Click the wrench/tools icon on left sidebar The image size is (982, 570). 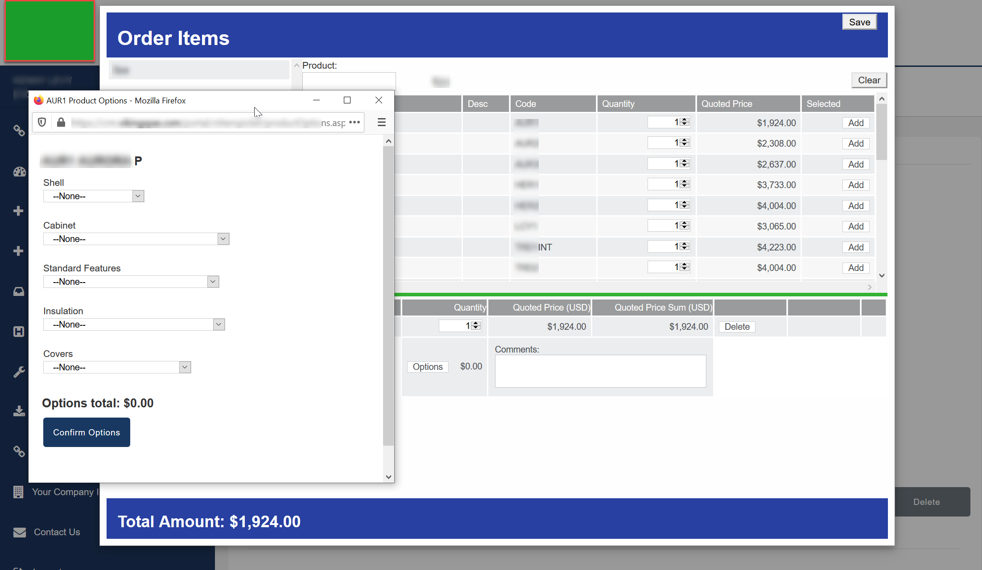[x=18, y=372]
